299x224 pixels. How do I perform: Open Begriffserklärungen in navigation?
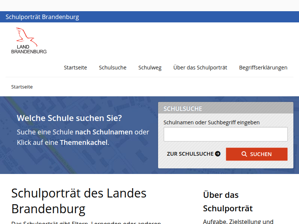[x=263, y=68]
